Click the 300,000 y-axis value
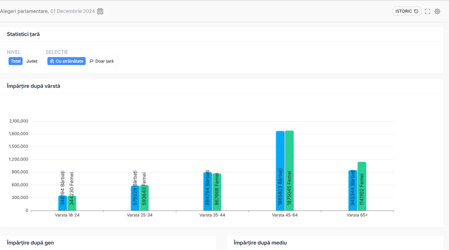The width and height of the screenshot is (449, 250). click(x=20, y=198)
